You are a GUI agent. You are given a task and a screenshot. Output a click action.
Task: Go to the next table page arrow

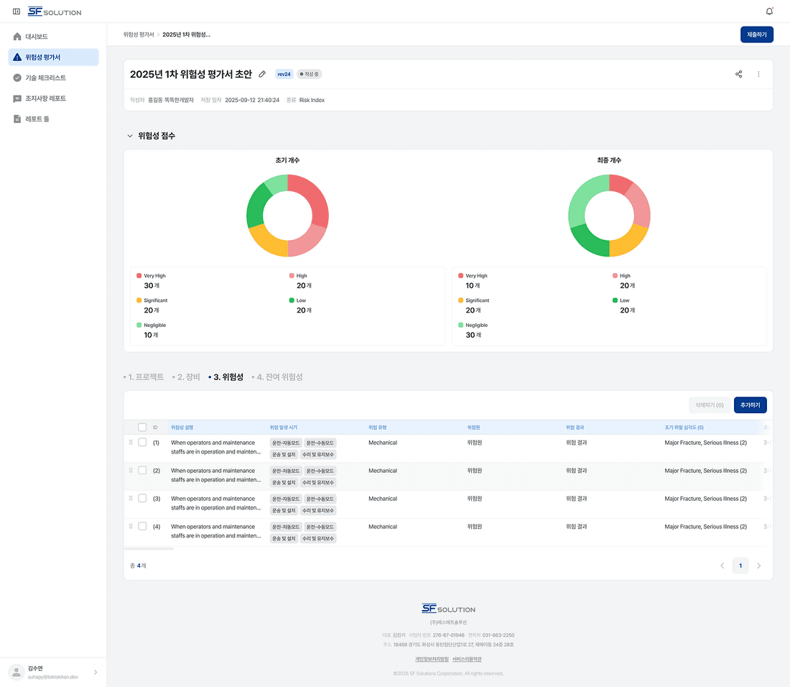click(759, 566)
